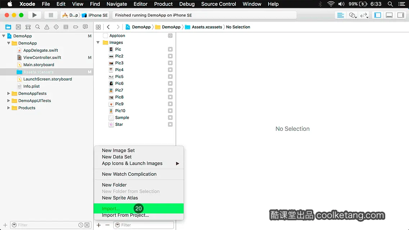
Task: Click the square icon beside Pic5
Action: pos(170,77)
